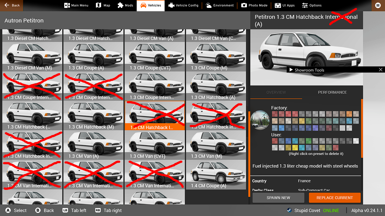
Task: Click the B Back controller prompt
Action: click(45, 210)
